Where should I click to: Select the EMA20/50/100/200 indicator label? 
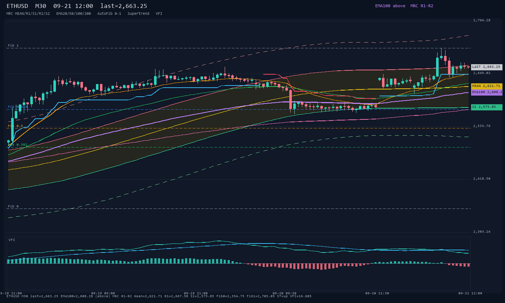[x=74, y=14]
